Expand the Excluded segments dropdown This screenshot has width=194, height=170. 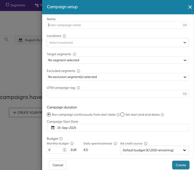(118, 77)
